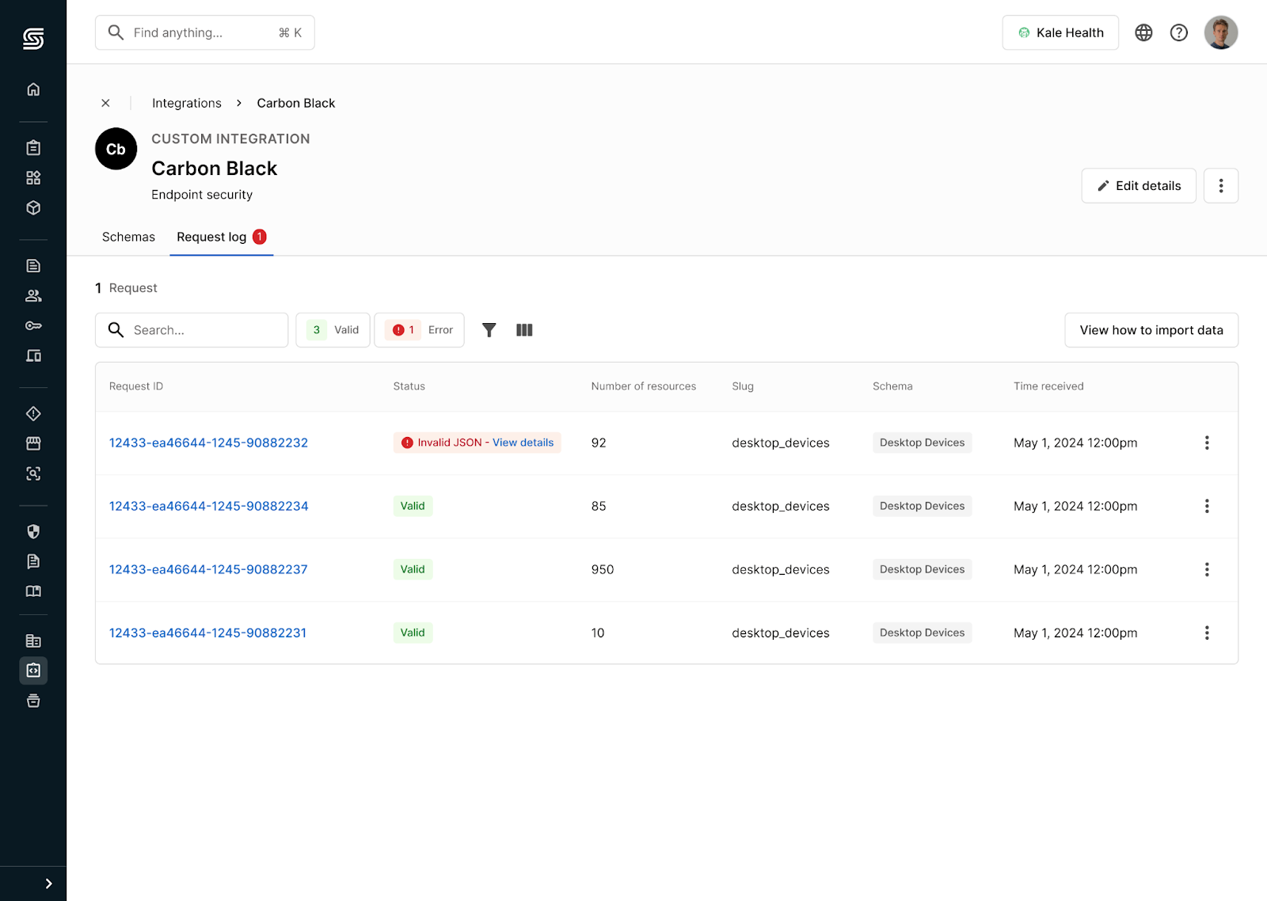Image resolution: width=1267 pixels, height=901 pixels.
Task: Expand the sidebar with the bottom chevron
Action: 48,884
